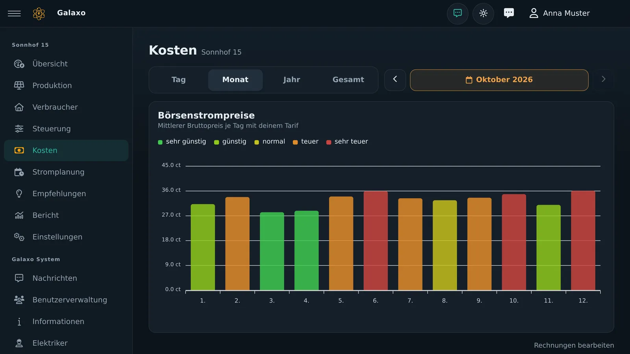630x354 pixels.
Task: Click the Steuerung sliders icon
Action: coord(19,129)
